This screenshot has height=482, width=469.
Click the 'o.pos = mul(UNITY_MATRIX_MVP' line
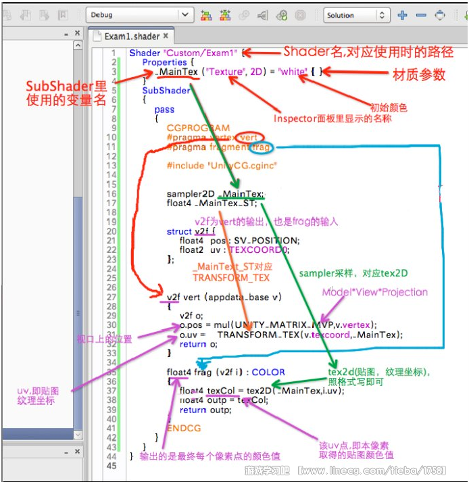(x=278, y=325)
